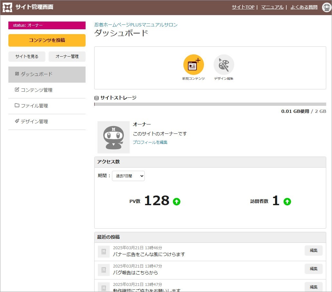Click the green up arrow beside 訪問者数
Screen dimensions: 332x292
(x=287, y=202)
